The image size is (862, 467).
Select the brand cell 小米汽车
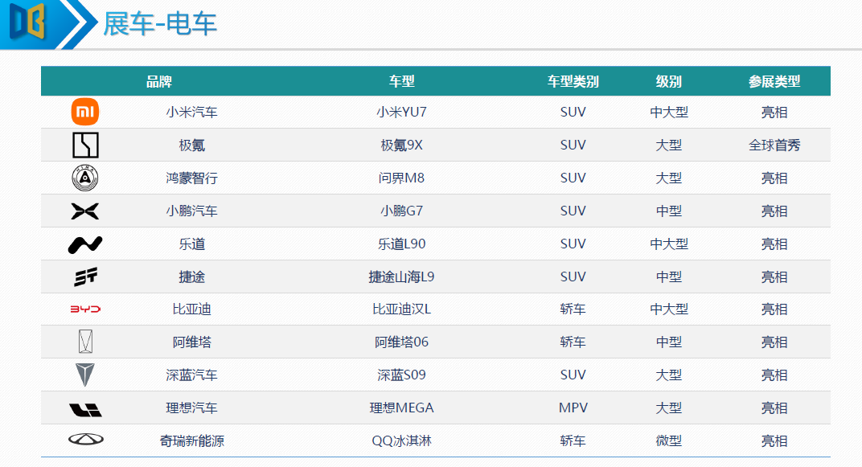point(192,112)
